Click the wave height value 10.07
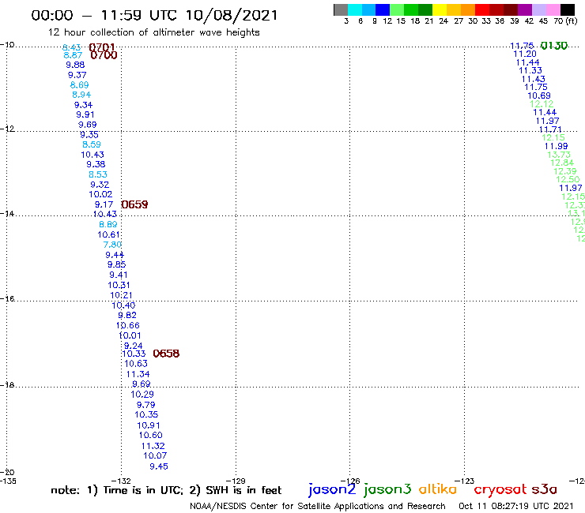The width and height of the screenshot is (585, 513). pyautogui.click(x=155, y=455)
